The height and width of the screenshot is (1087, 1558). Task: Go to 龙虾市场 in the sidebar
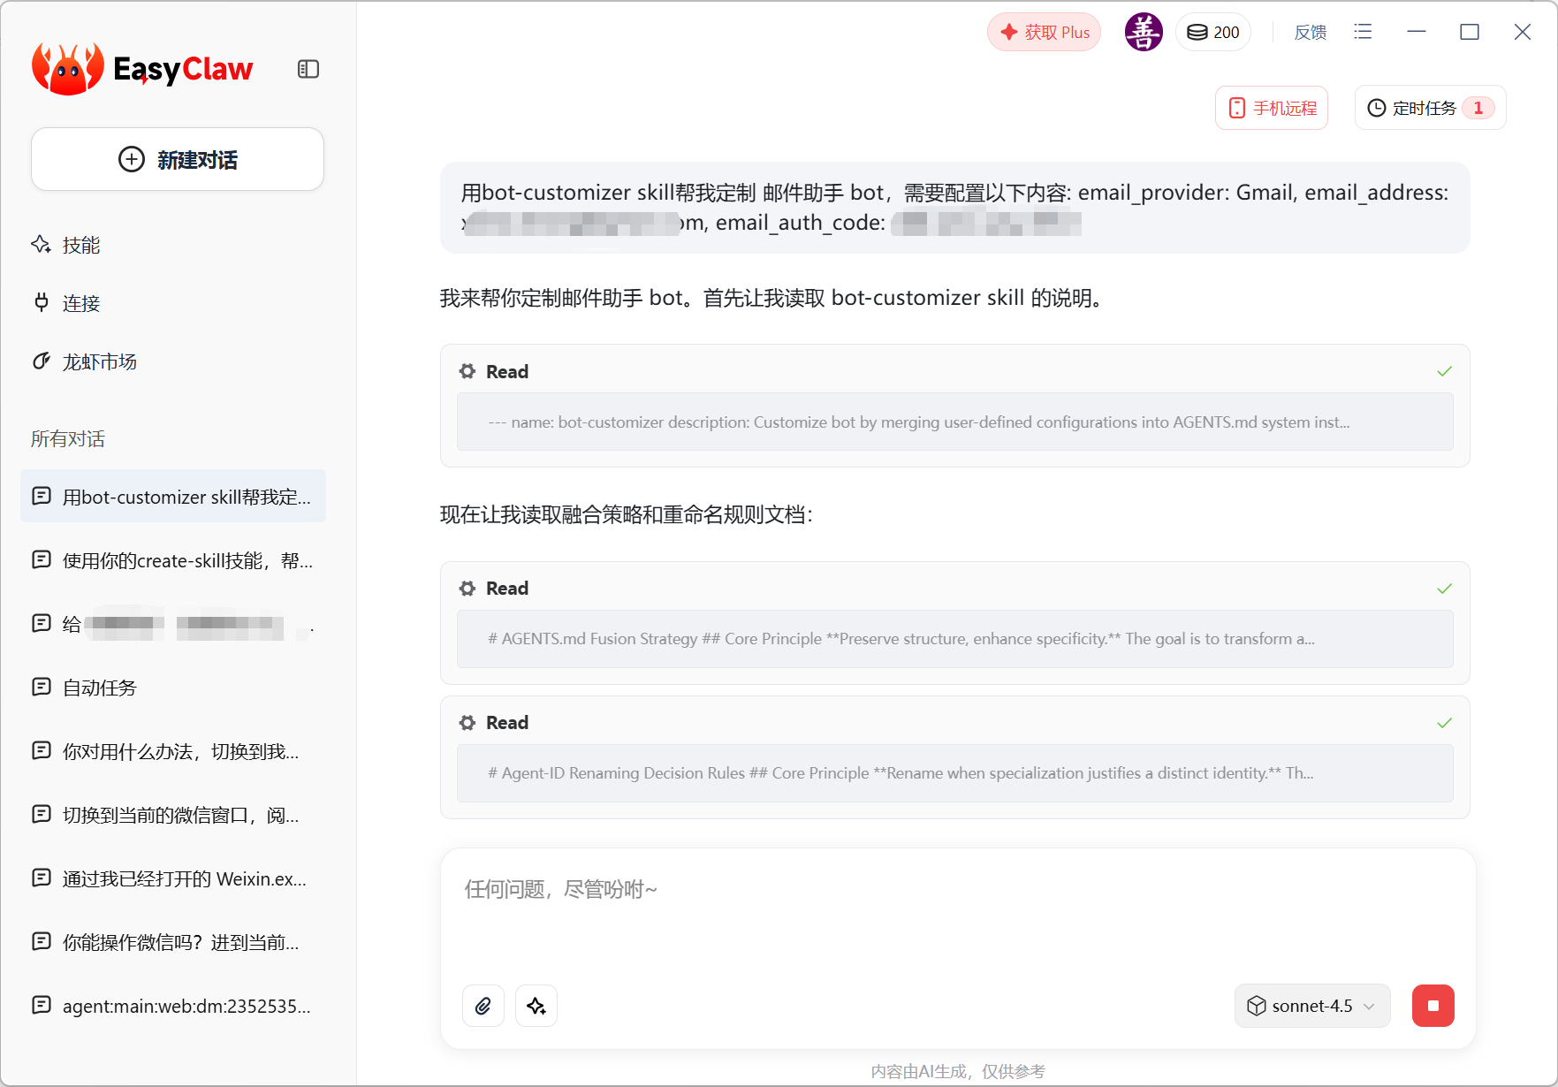click(x=99, y=361)
